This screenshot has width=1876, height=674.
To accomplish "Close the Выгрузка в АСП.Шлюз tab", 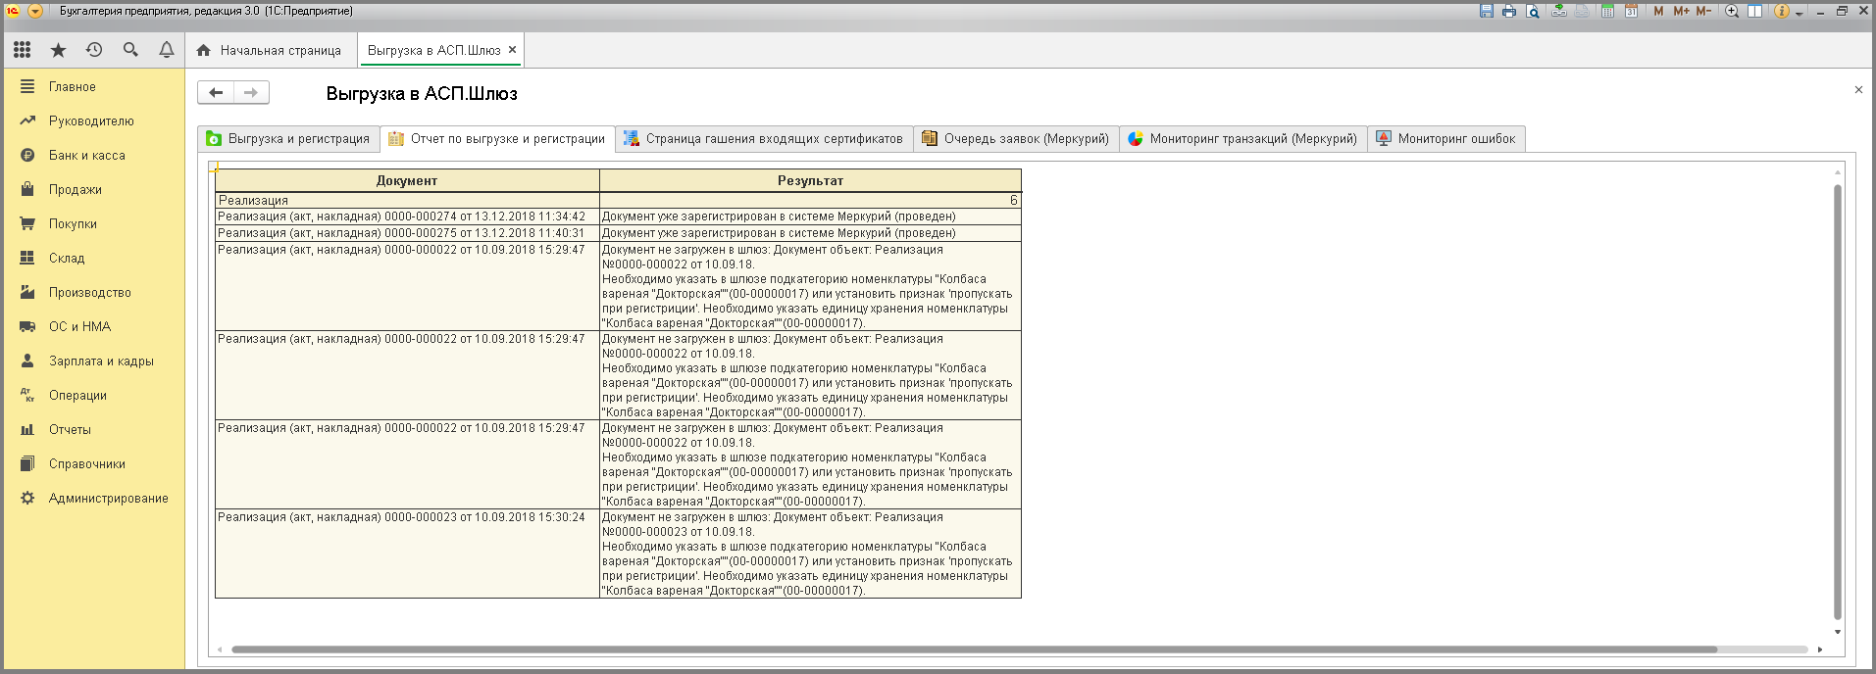I will click(x=512, y=49).
